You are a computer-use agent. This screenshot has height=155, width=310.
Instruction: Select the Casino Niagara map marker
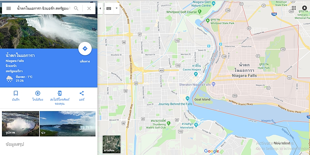pyautogui.click(x=196, y=74)
